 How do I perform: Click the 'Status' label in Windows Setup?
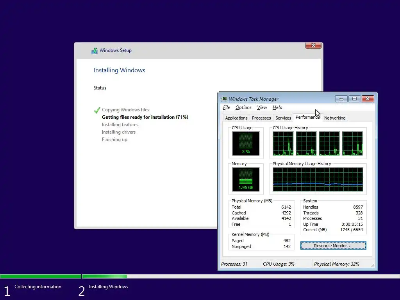pyautogui.click(x=100, y=88)
